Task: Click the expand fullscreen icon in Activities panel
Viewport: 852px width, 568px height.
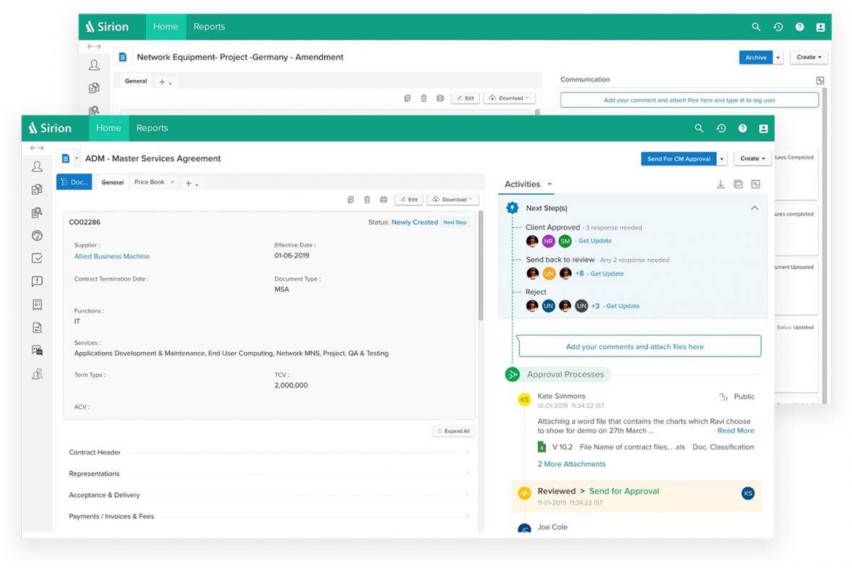Action: (755, 184)
